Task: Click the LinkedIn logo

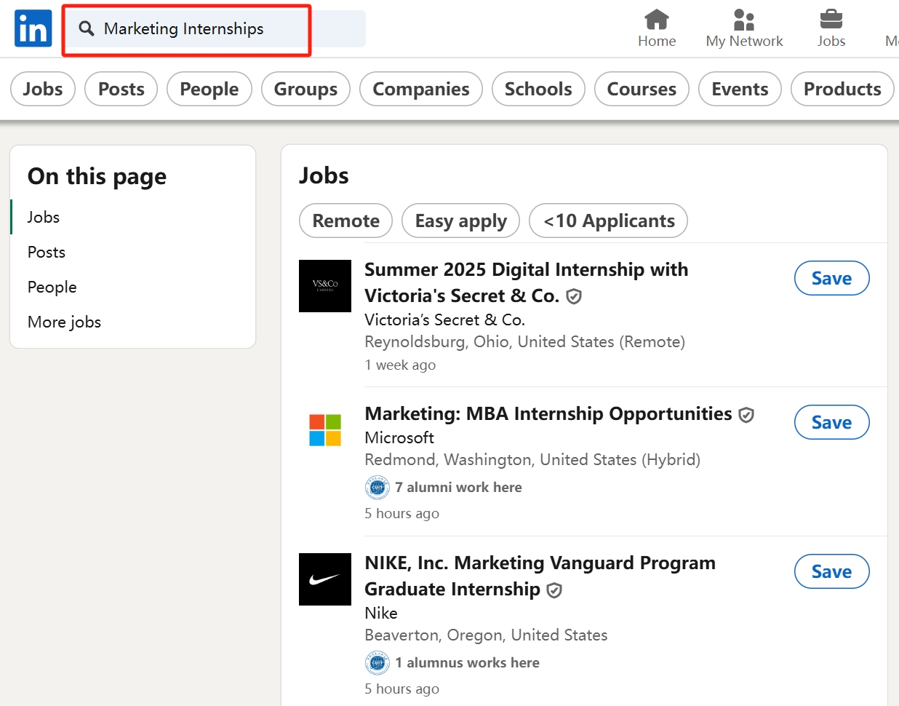Action: 33,28
